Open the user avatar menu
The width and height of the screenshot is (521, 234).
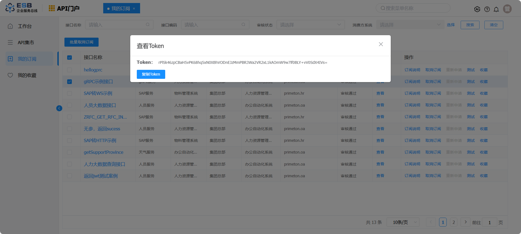point(507,9)
